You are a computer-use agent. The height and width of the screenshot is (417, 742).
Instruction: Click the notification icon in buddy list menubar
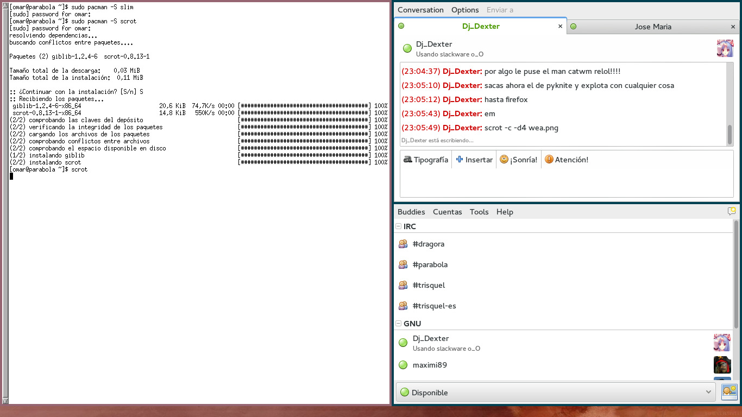point(732,212)
